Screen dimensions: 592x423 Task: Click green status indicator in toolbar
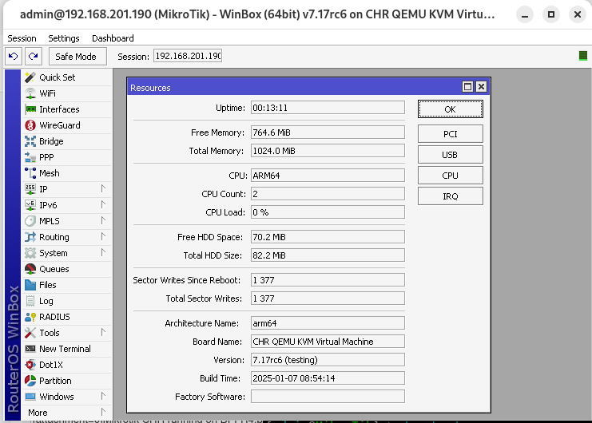pyautogui.click(x=583, y=56)
